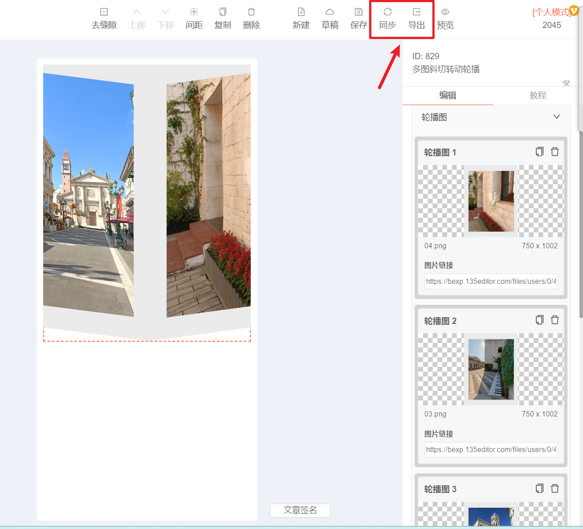This screenshot has width=583, height=529.
Task: Select the 03.png thumbnail in 轮播图 2
Action: [491, 369]
